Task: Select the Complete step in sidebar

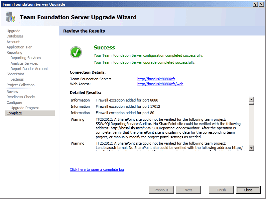Action: click(14, 113)
